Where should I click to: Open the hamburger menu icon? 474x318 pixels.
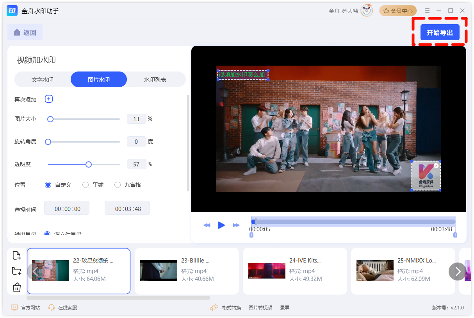(427, 11)
